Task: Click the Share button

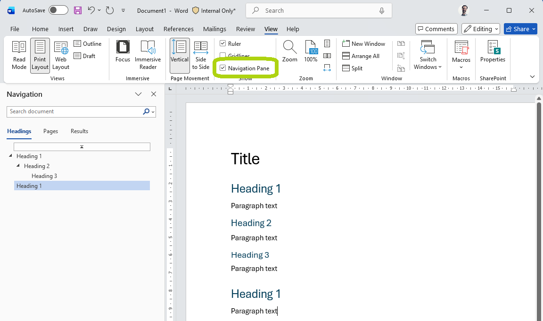Action: click(x=520, y=29)
